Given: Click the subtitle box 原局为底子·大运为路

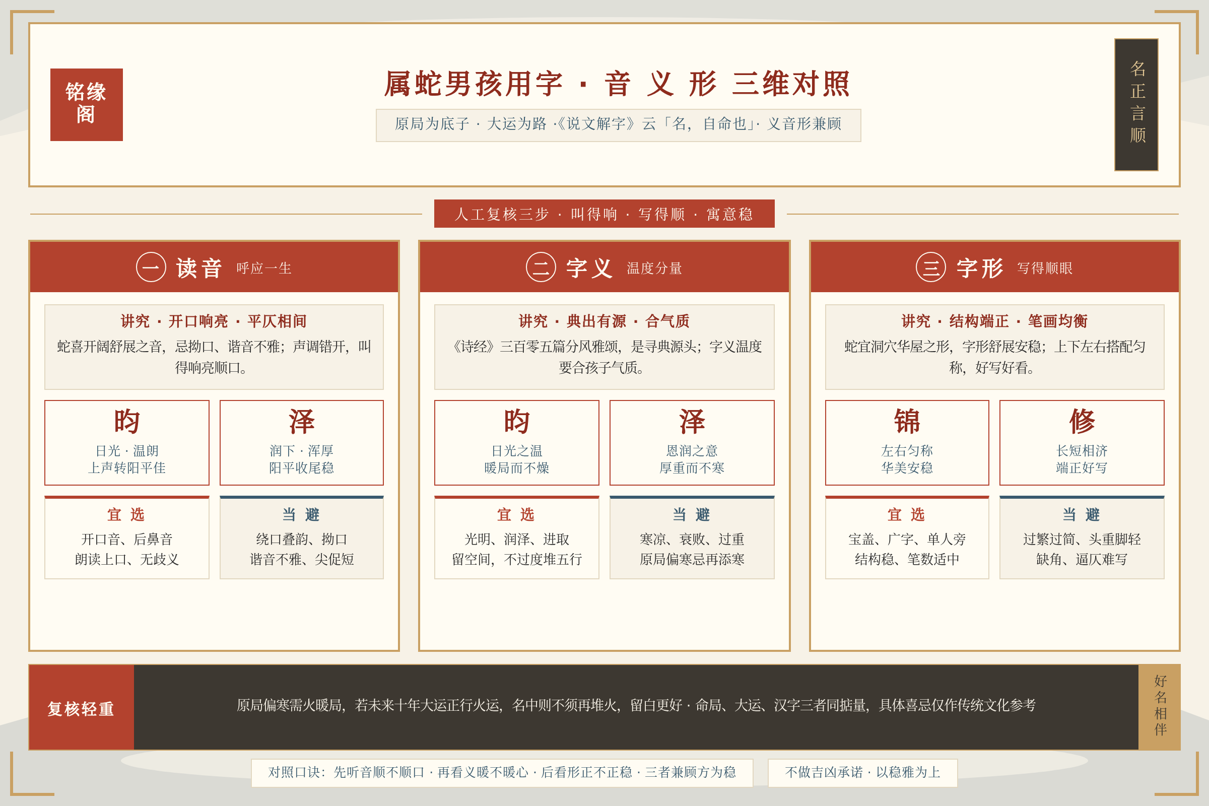Looking at the screenshot, I should (618, 125).
